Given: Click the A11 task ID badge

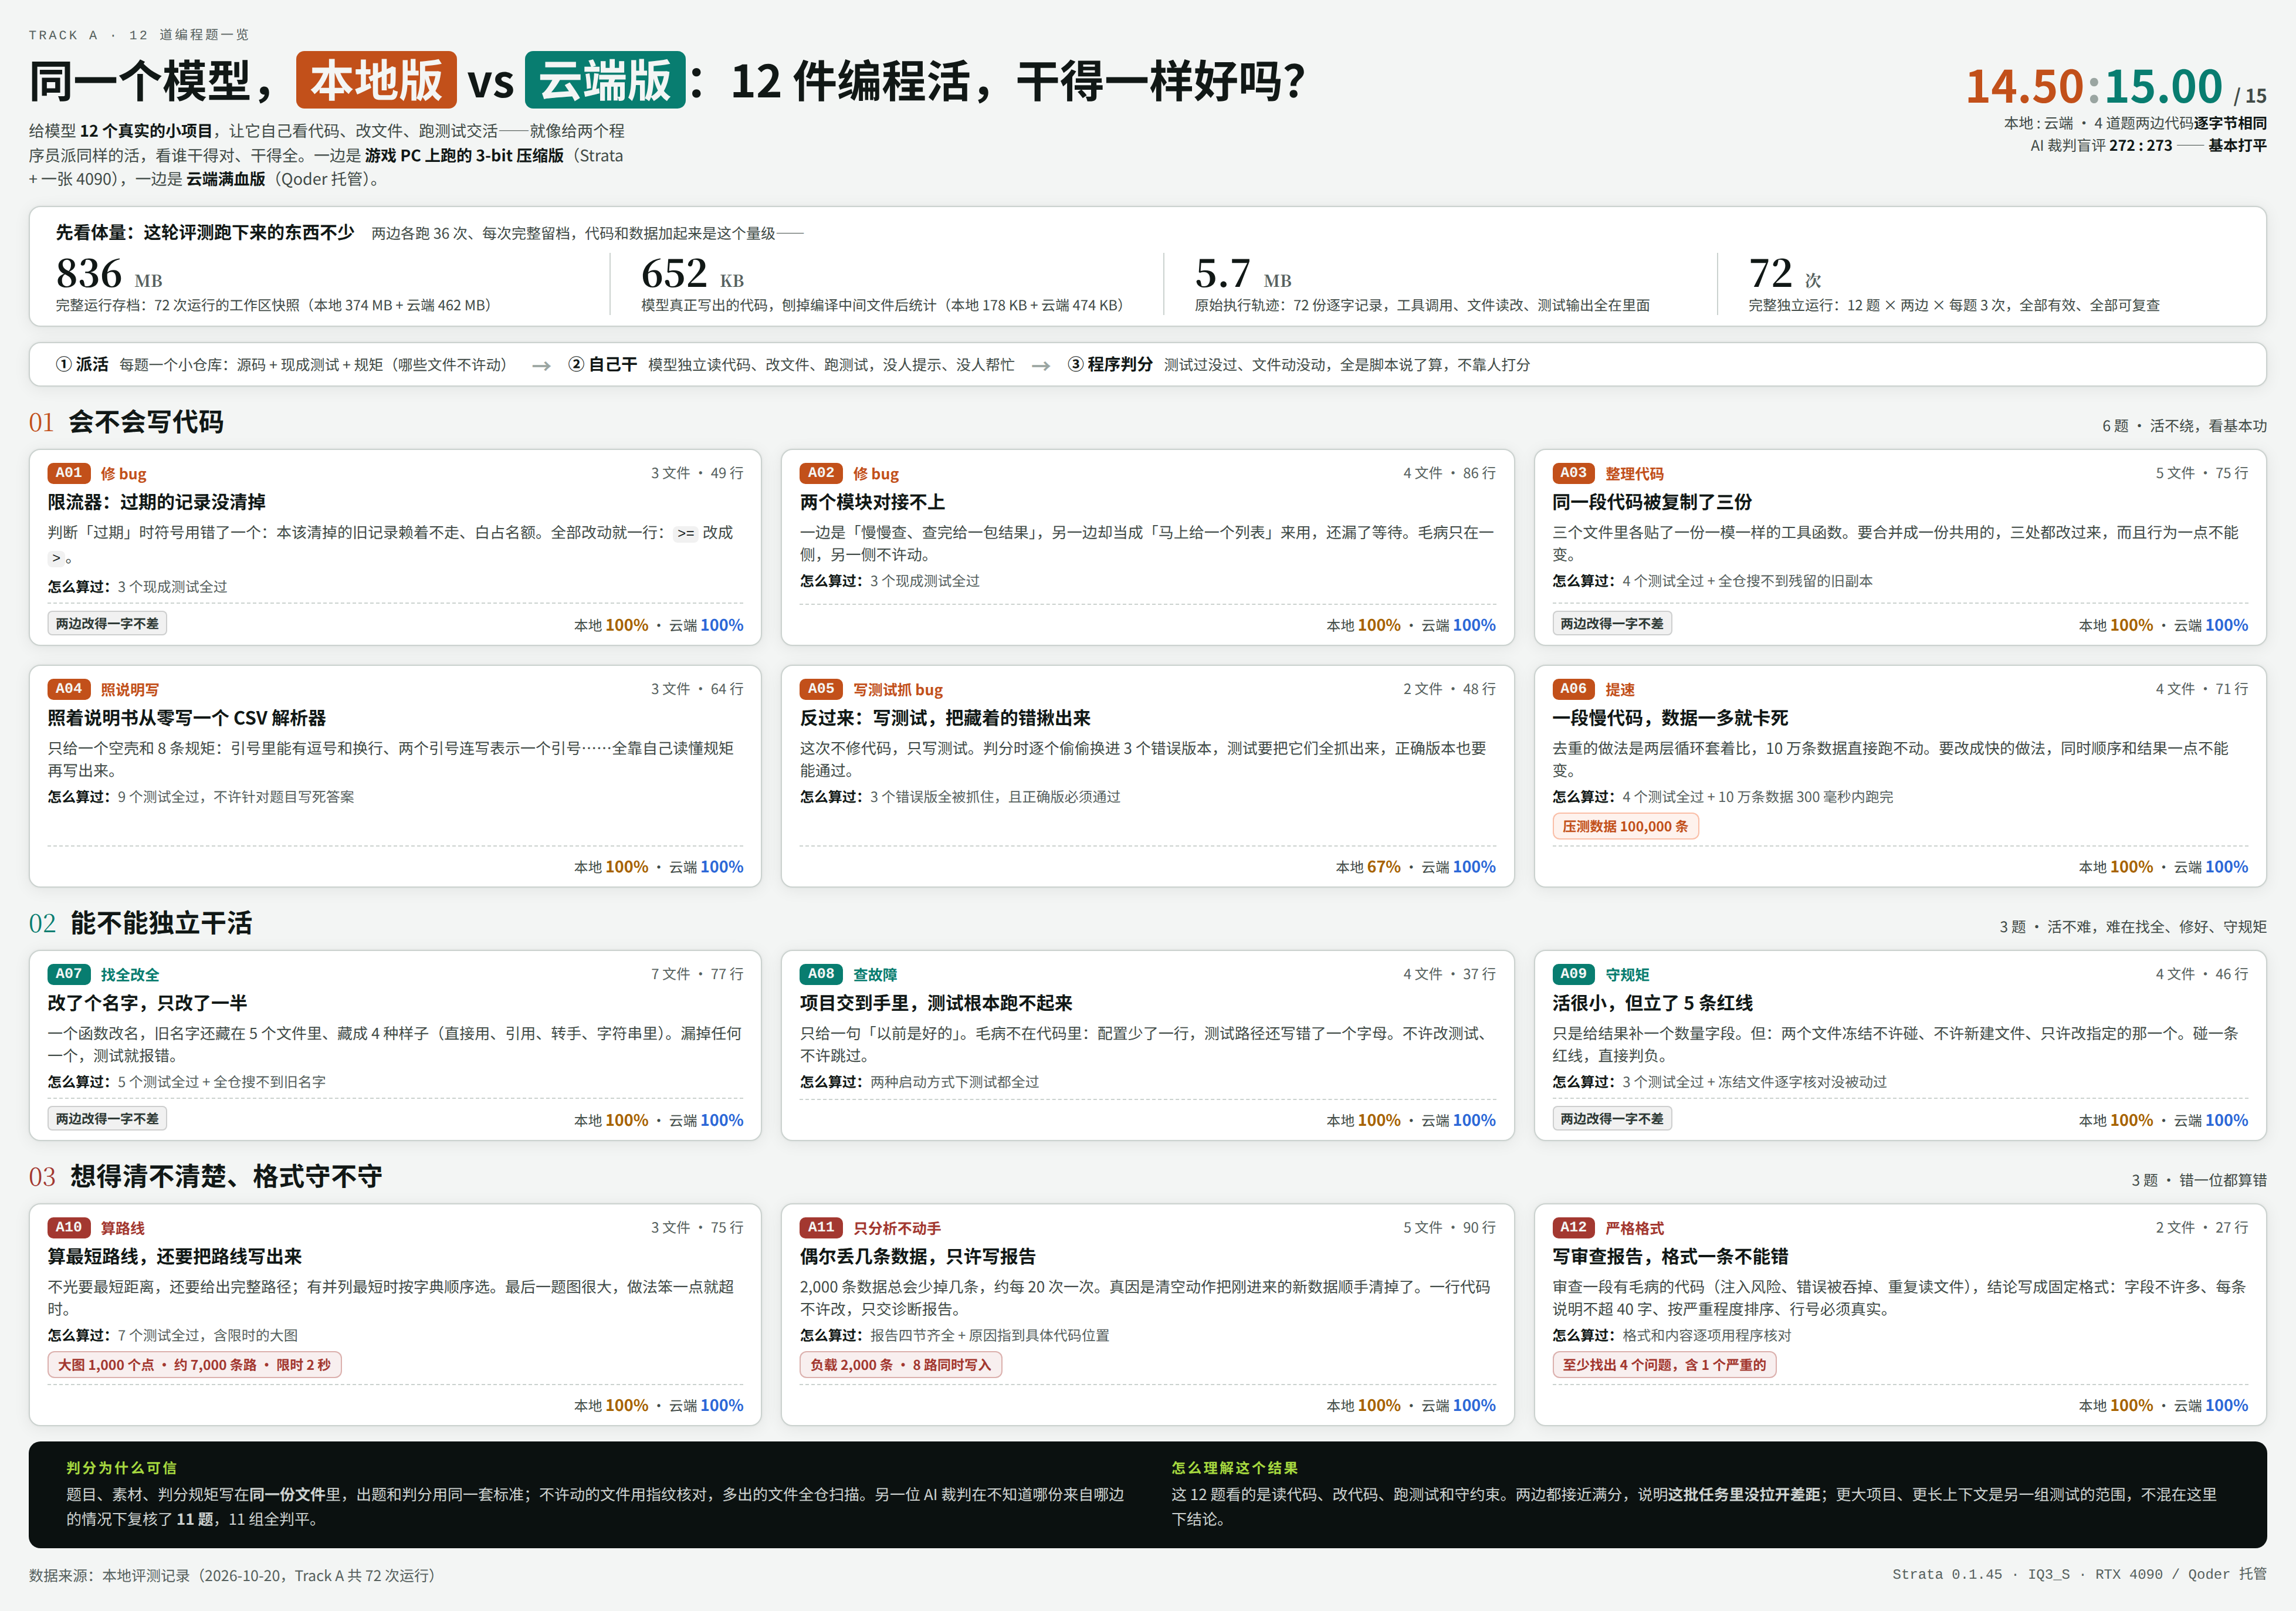Looking at the screenshot, I should pos(821,1227).
